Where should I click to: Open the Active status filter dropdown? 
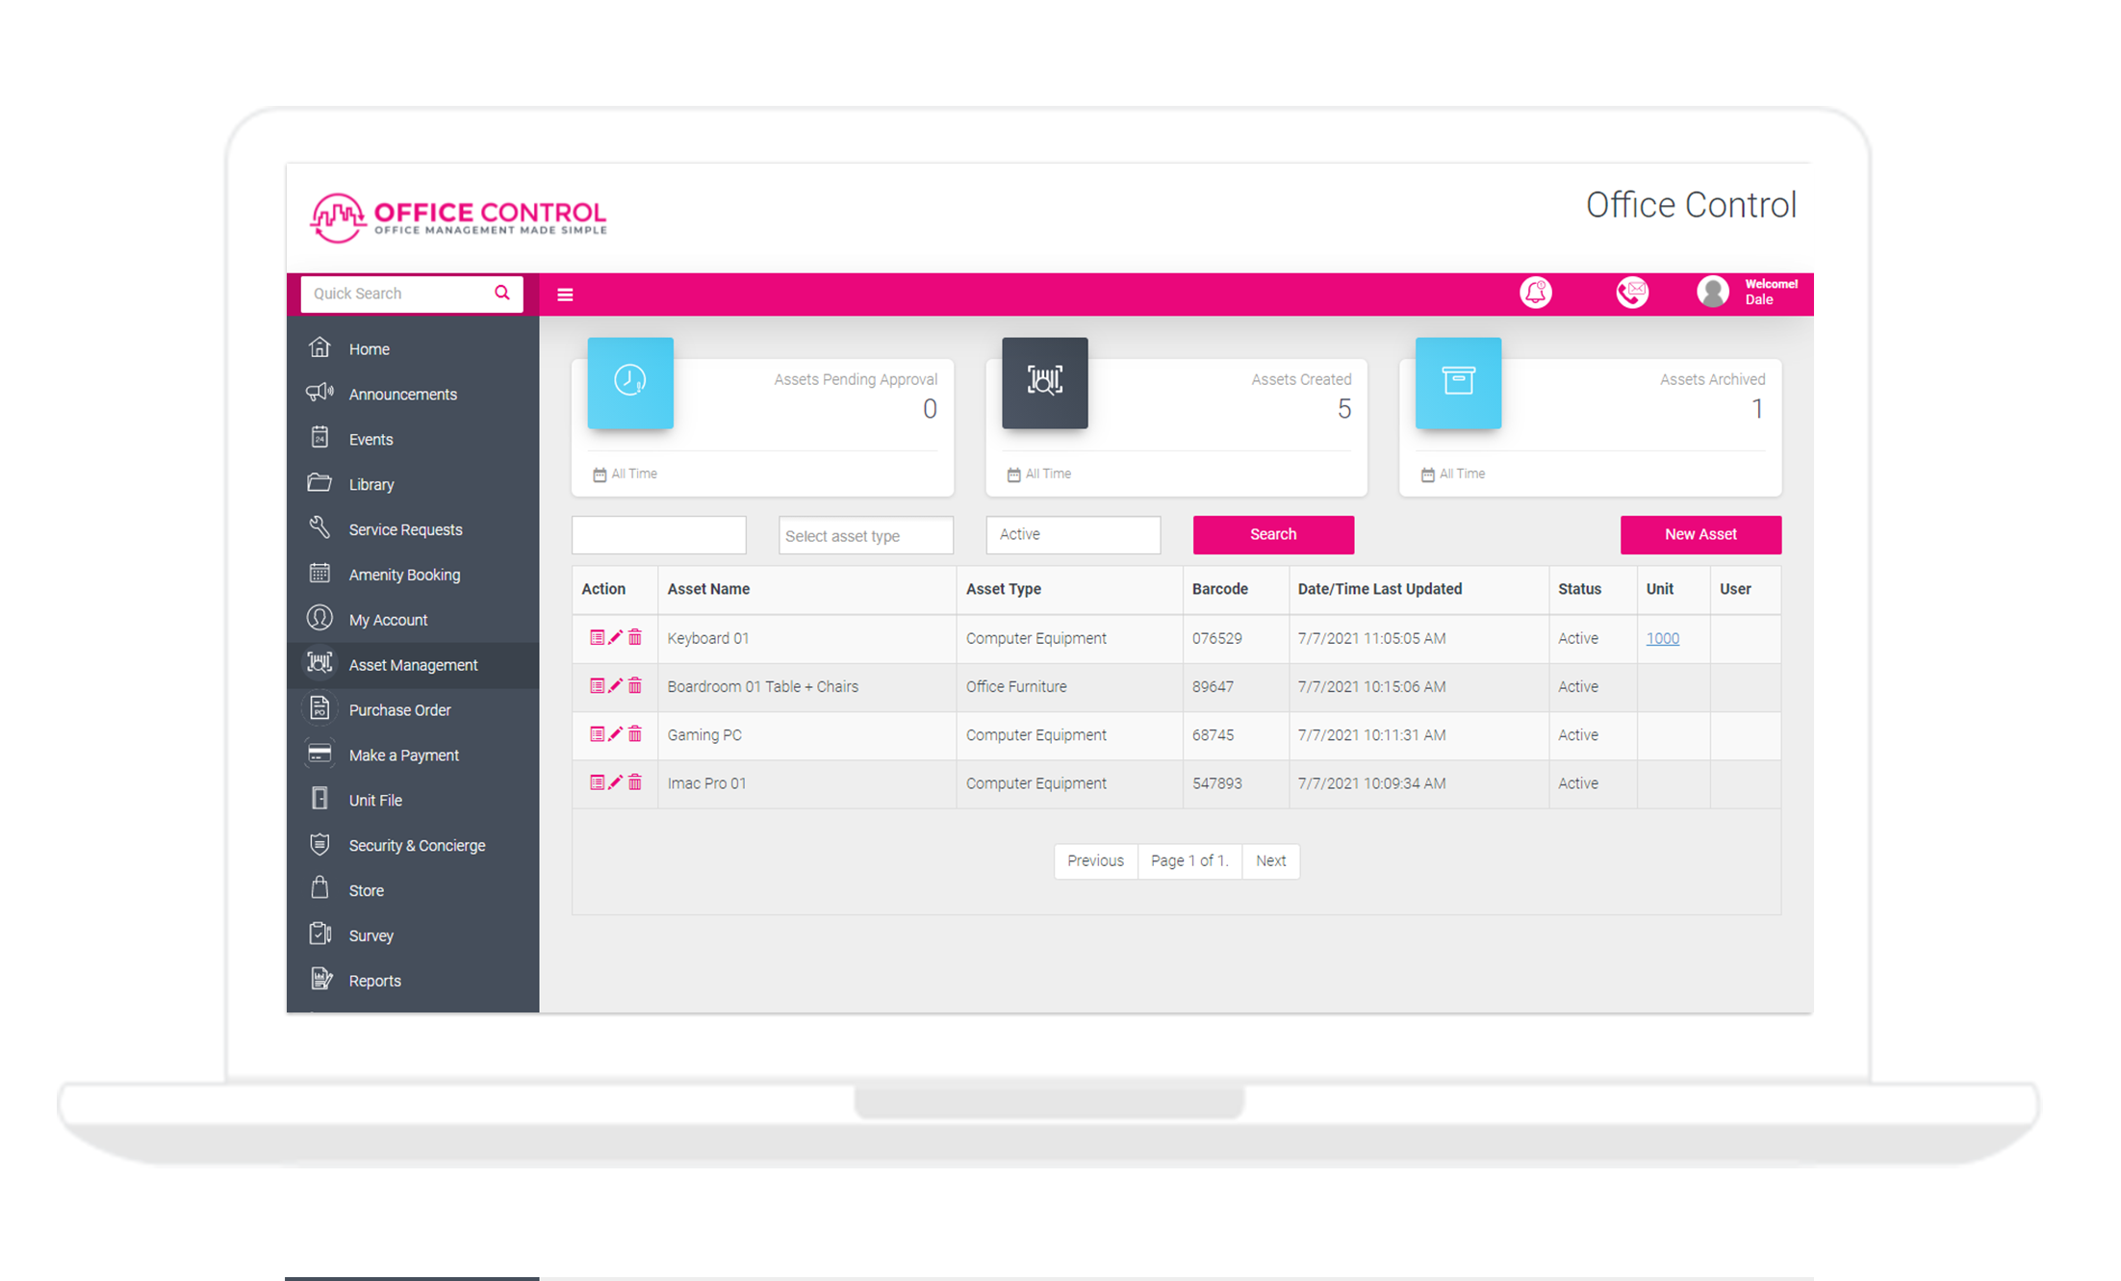coord(1072,534)
